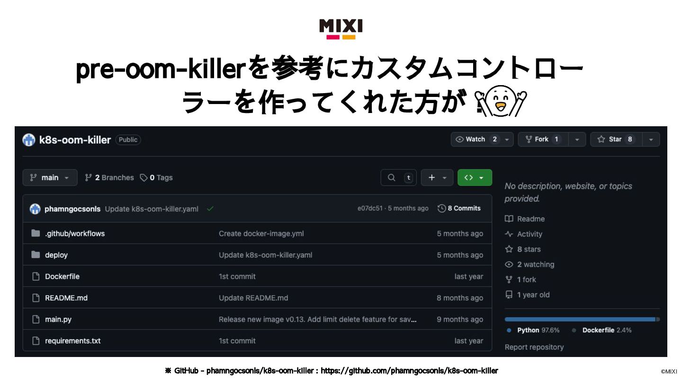Open the .github/workflows folder icon
This screenshot has height=383, width=682.
point(36,233)
